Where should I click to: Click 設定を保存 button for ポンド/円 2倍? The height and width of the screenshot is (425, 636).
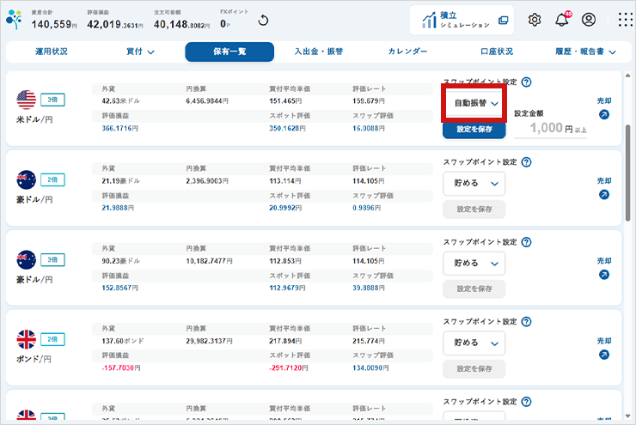click(474, 368)
